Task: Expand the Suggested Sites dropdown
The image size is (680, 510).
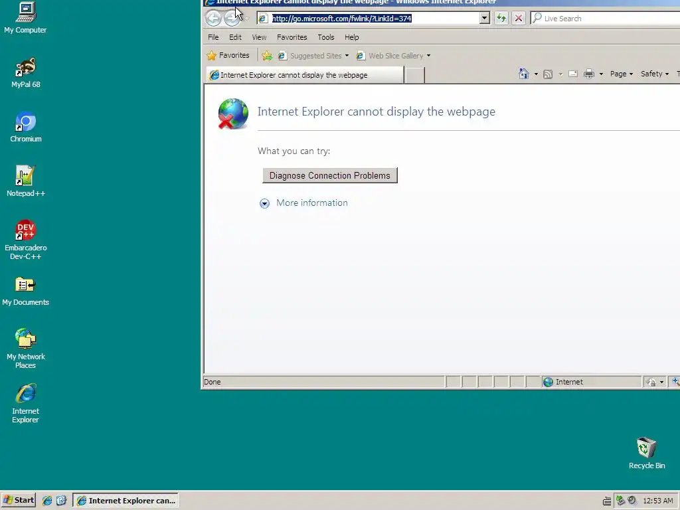Action: point(347,56)
